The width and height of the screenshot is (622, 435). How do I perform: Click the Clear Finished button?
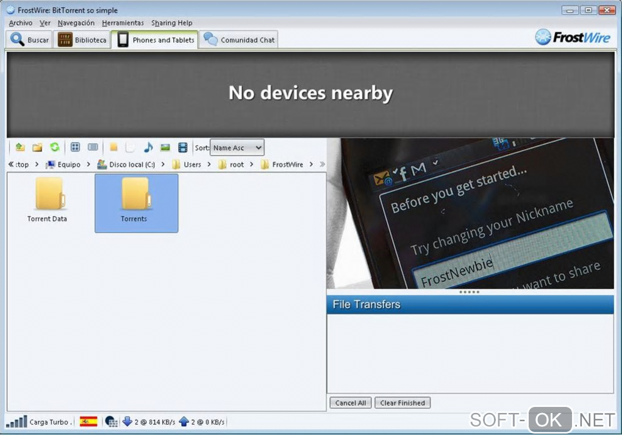point(402,403)
